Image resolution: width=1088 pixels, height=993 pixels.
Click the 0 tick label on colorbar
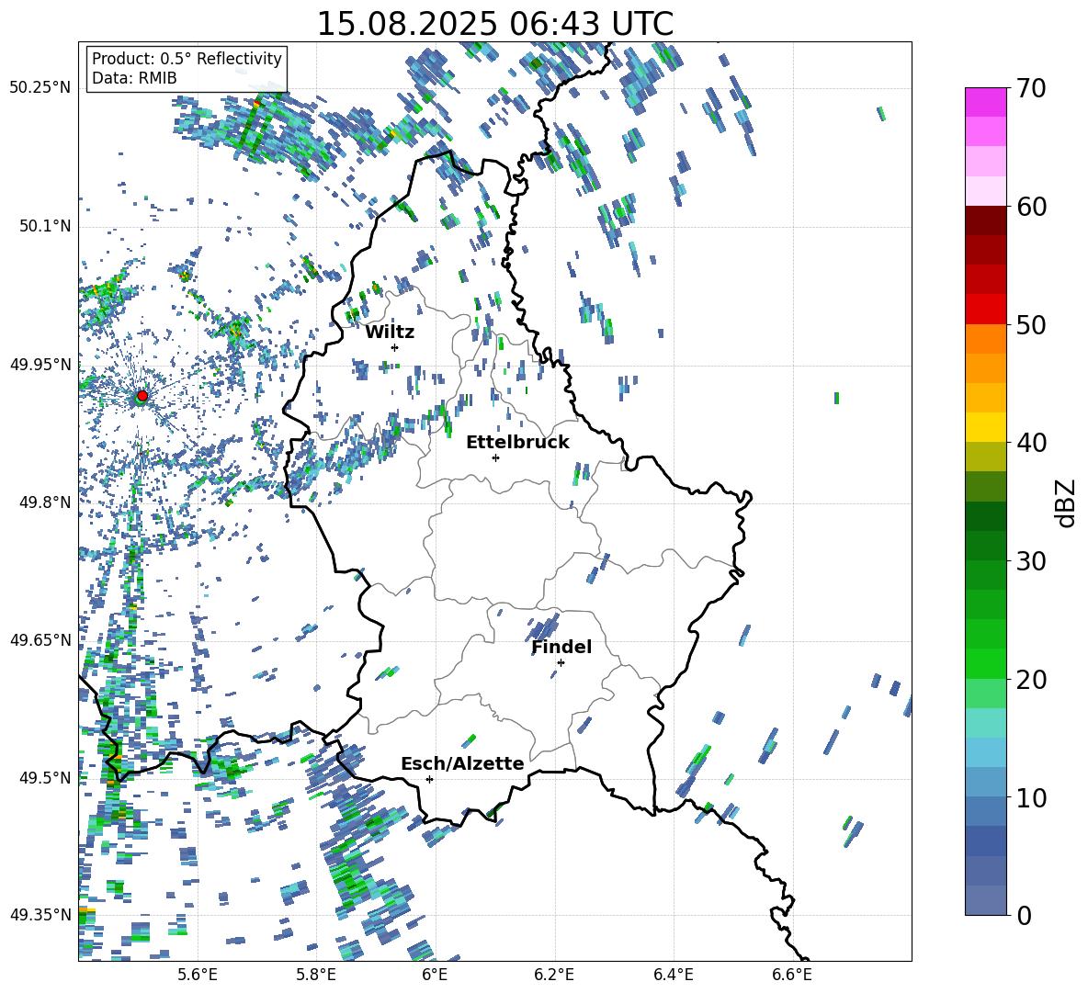pyautogui.click(x=1024, y=915)
